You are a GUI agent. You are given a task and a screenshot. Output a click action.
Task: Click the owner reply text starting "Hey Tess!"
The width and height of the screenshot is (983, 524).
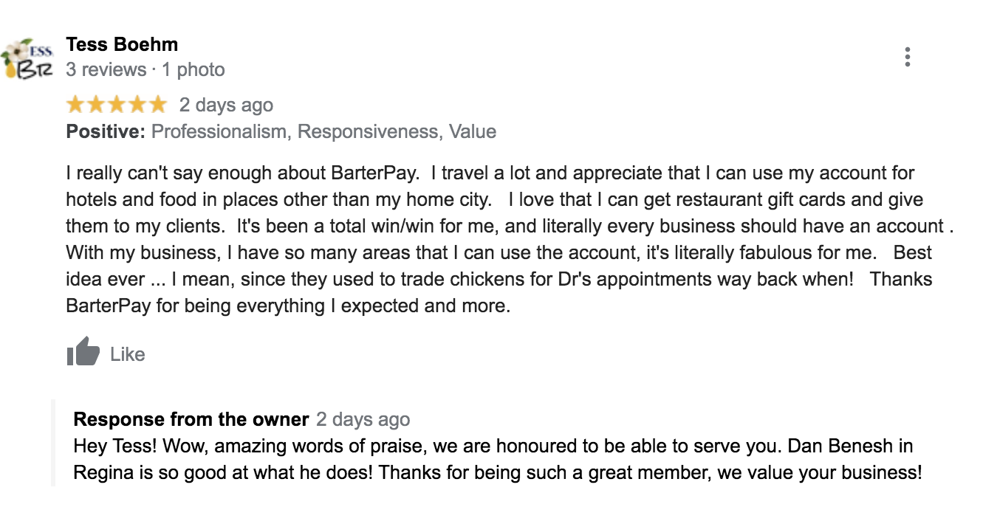click(497, 460)
